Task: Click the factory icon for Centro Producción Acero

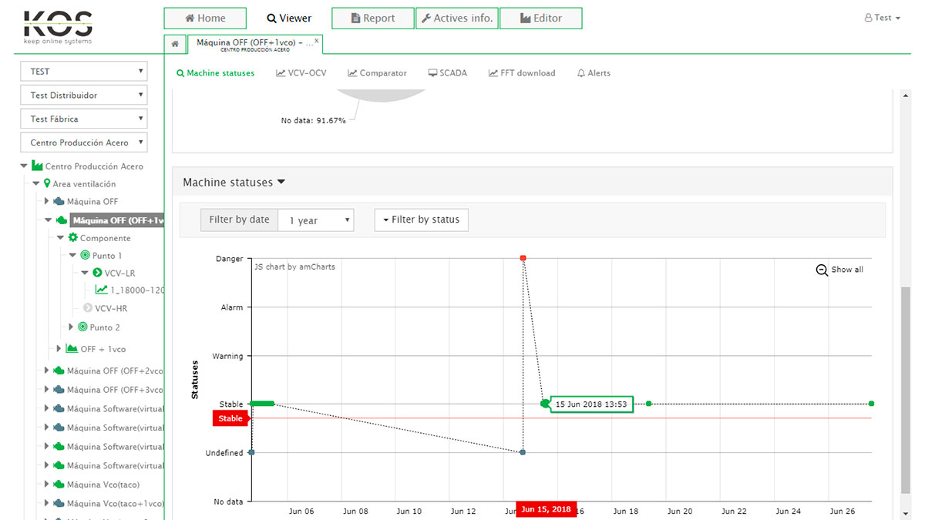Action: [x=37, y=166]
